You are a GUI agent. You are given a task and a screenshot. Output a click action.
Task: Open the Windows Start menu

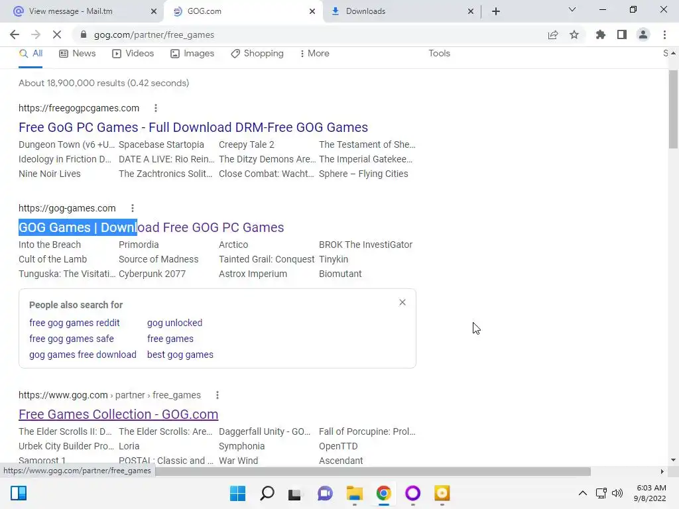(x=238, y=493)
